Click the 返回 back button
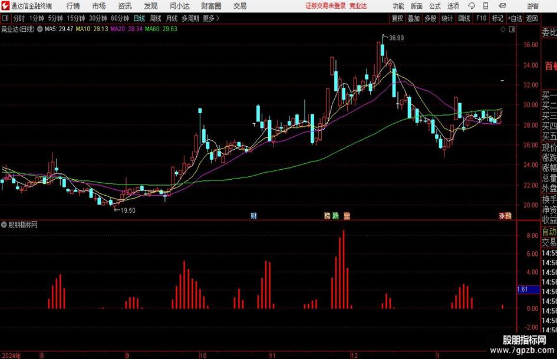This screenshot has width=557, height=359. tap(532, 18)
